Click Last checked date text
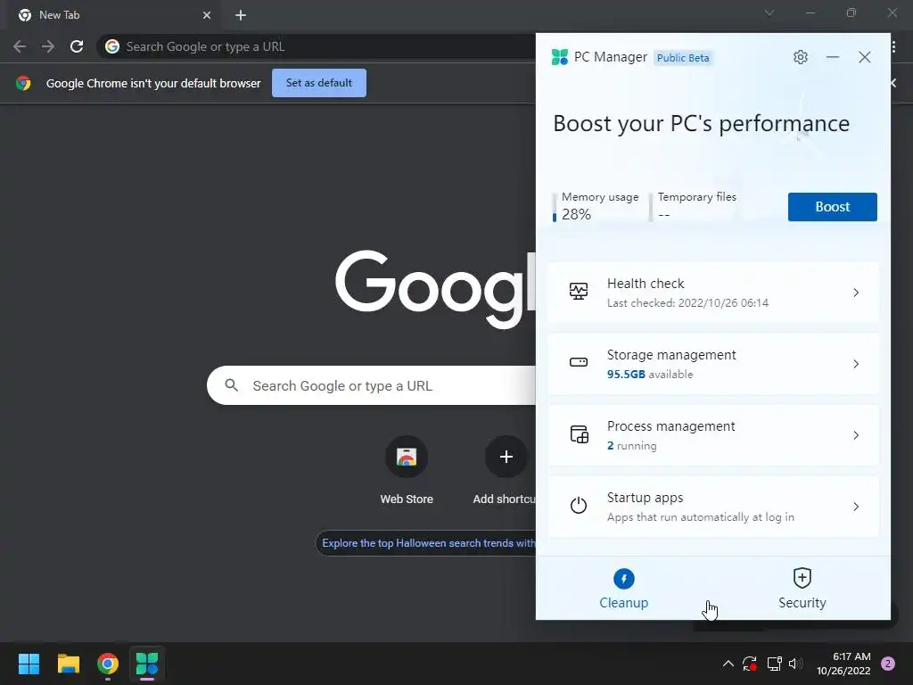The width and height of the screenshot is (913, 685). [687, 303]
